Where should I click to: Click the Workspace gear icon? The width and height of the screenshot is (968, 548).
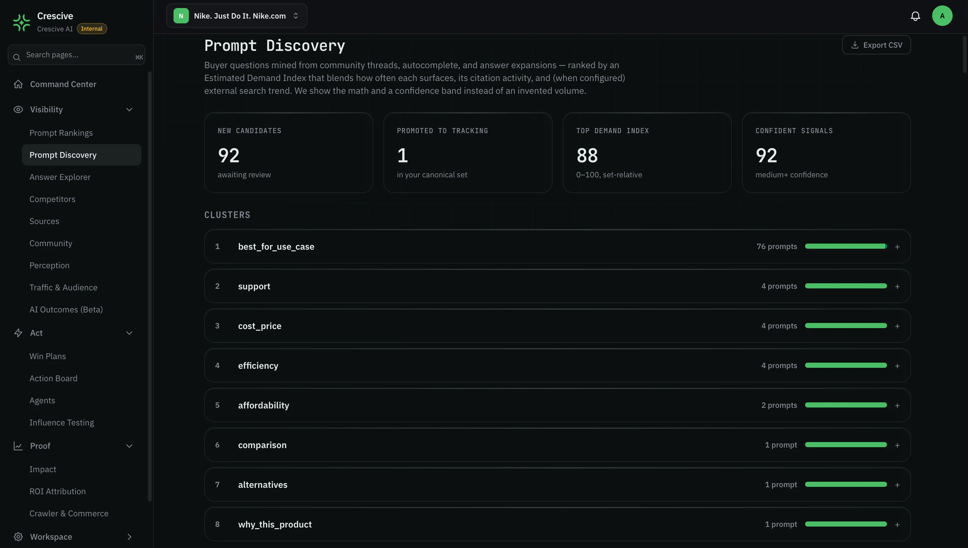tap(18, 537)
